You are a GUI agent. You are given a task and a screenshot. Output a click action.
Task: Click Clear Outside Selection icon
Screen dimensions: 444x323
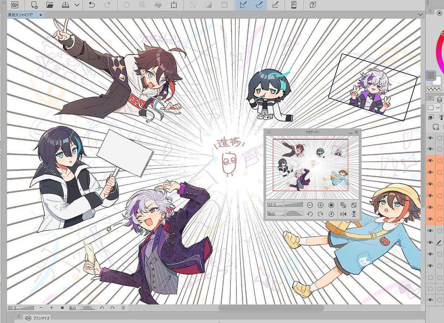142,5
